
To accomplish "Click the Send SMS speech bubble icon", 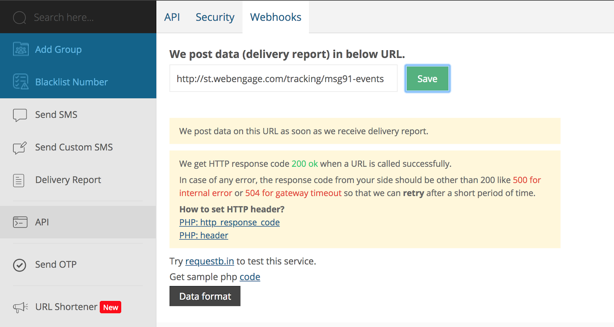I will click(x=20, y=115).
